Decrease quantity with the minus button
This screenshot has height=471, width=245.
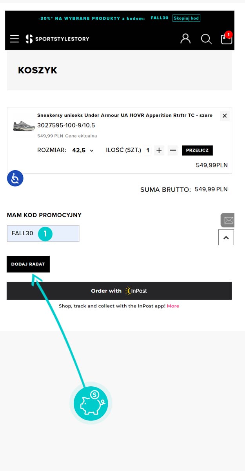pyautogui.click(x=173, y=150)
